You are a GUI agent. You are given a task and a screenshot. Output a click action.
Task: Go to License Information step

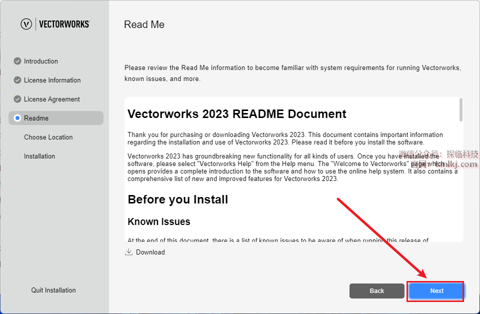[x=52, y=80]
